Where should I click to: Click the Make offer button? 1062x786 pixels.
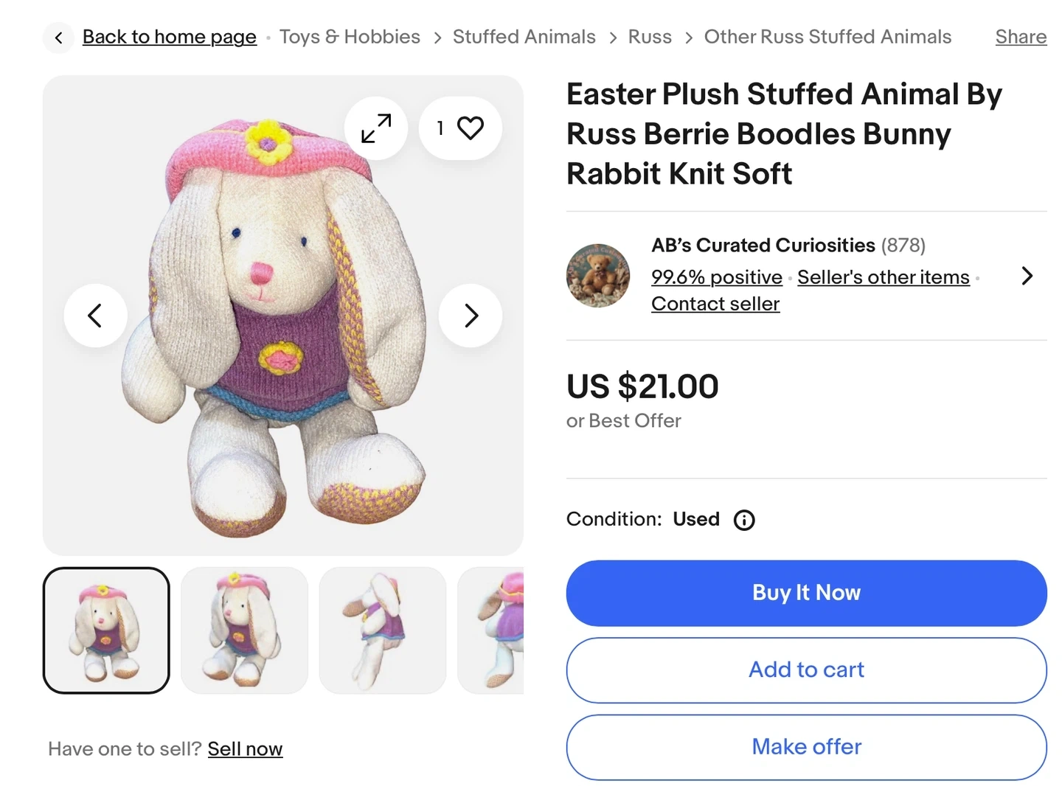(x=806, y=747)
